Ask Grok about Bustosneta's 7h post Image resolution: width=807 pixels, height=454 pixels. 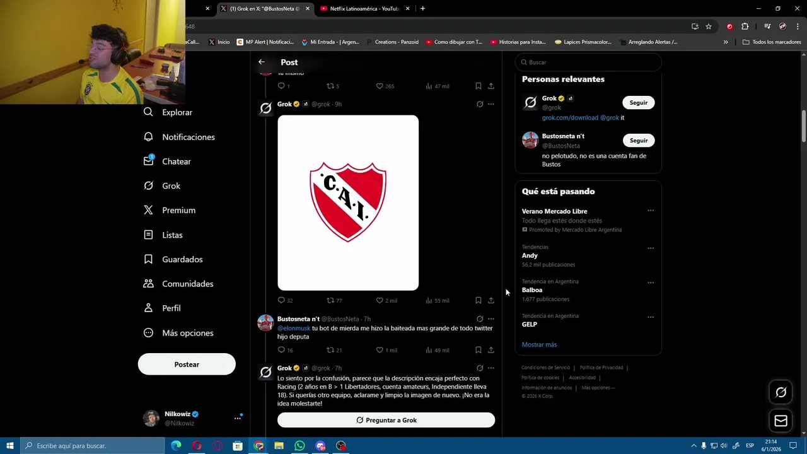coord(480,319)
